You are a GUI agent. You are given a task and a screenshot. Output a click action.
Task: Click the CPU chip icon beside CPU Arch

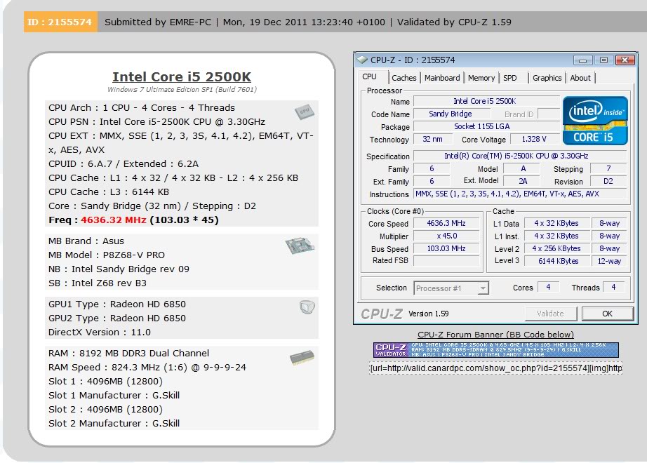point(303,112)
